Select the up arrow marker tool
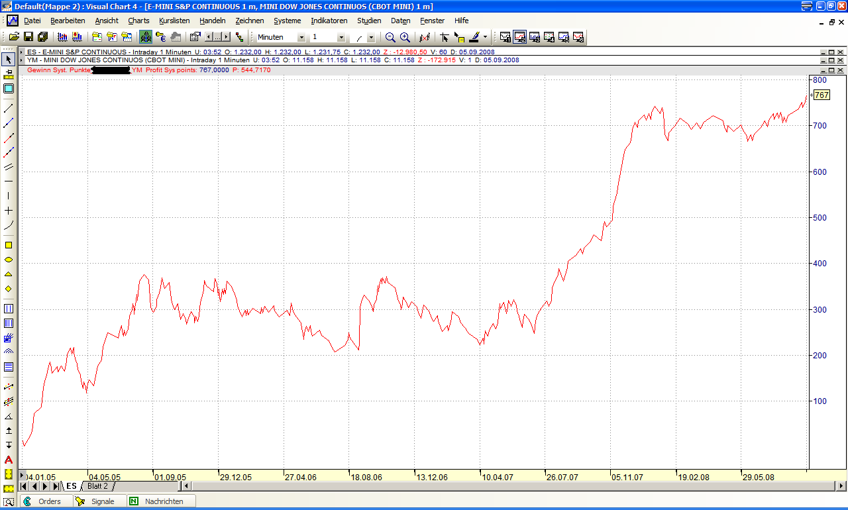The height and width of the screenshot is (510, 848). click(9, 431)
